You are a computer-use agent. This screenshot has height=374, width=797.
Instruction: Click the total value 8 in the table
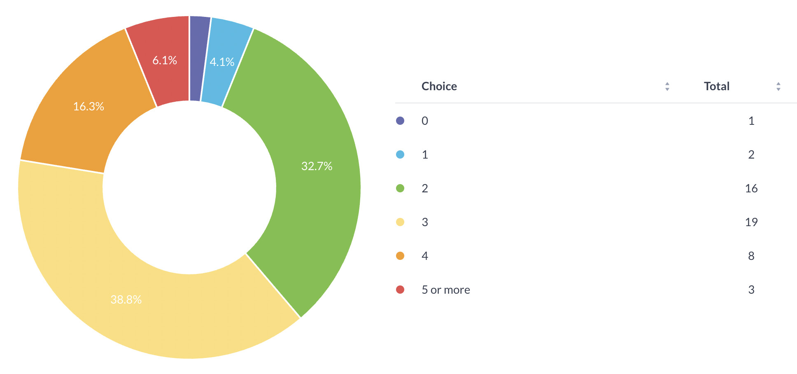[751, 256]
